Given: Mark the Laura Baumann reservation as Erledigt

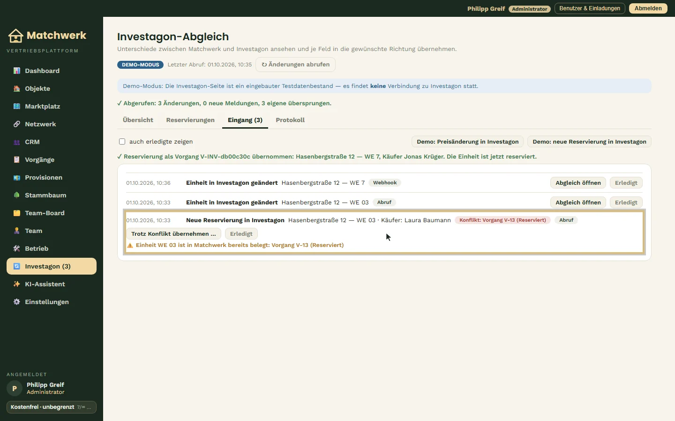Looking at the screenshot, I should point(241,234).
